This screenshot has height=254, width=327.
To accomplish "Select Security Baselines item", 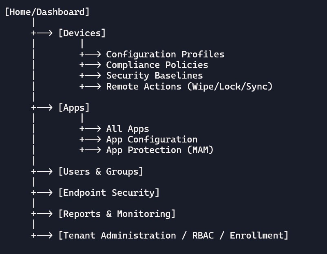I will [x=155, y=75].
